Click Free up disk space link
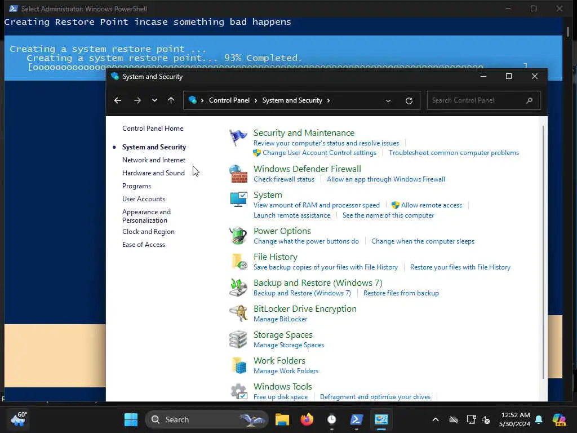Screen dimensions: 577x433 (281, 397)
